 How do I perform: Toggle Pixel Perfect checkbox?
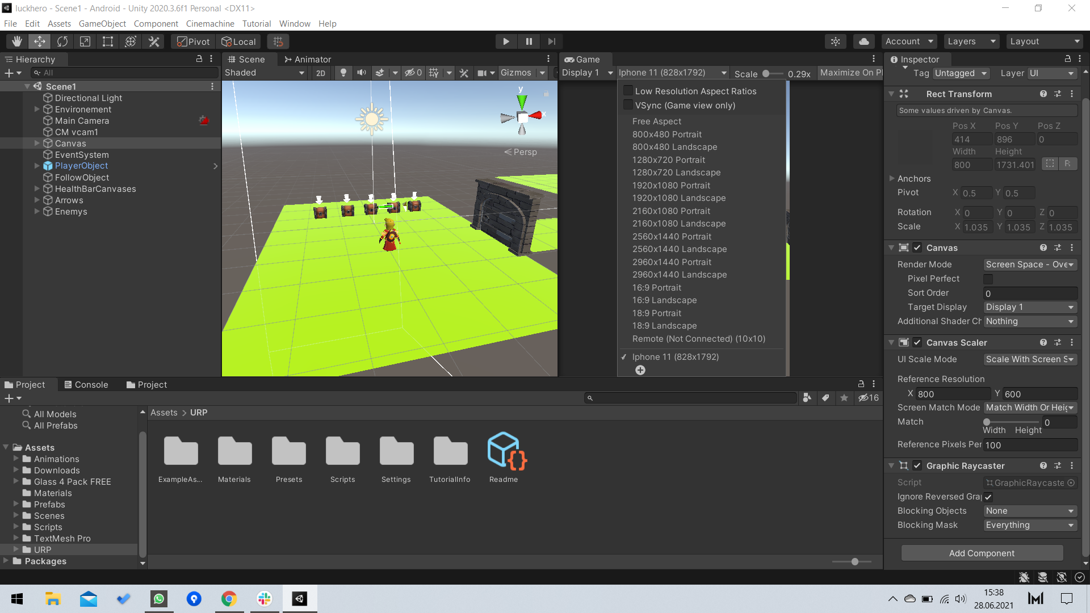point(988,279)
